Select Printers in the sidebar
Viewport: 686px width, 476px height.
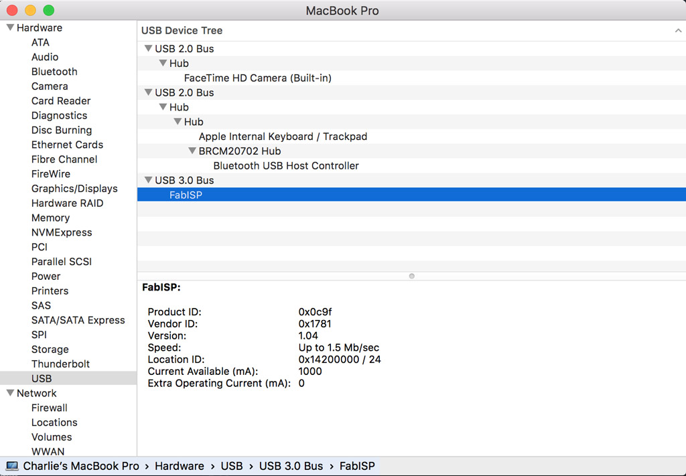point(50,291)
